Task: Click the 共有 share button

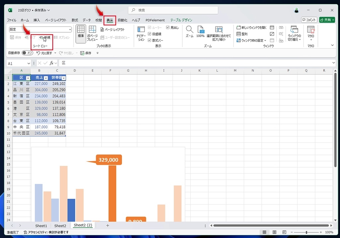Action: (327, 20)
